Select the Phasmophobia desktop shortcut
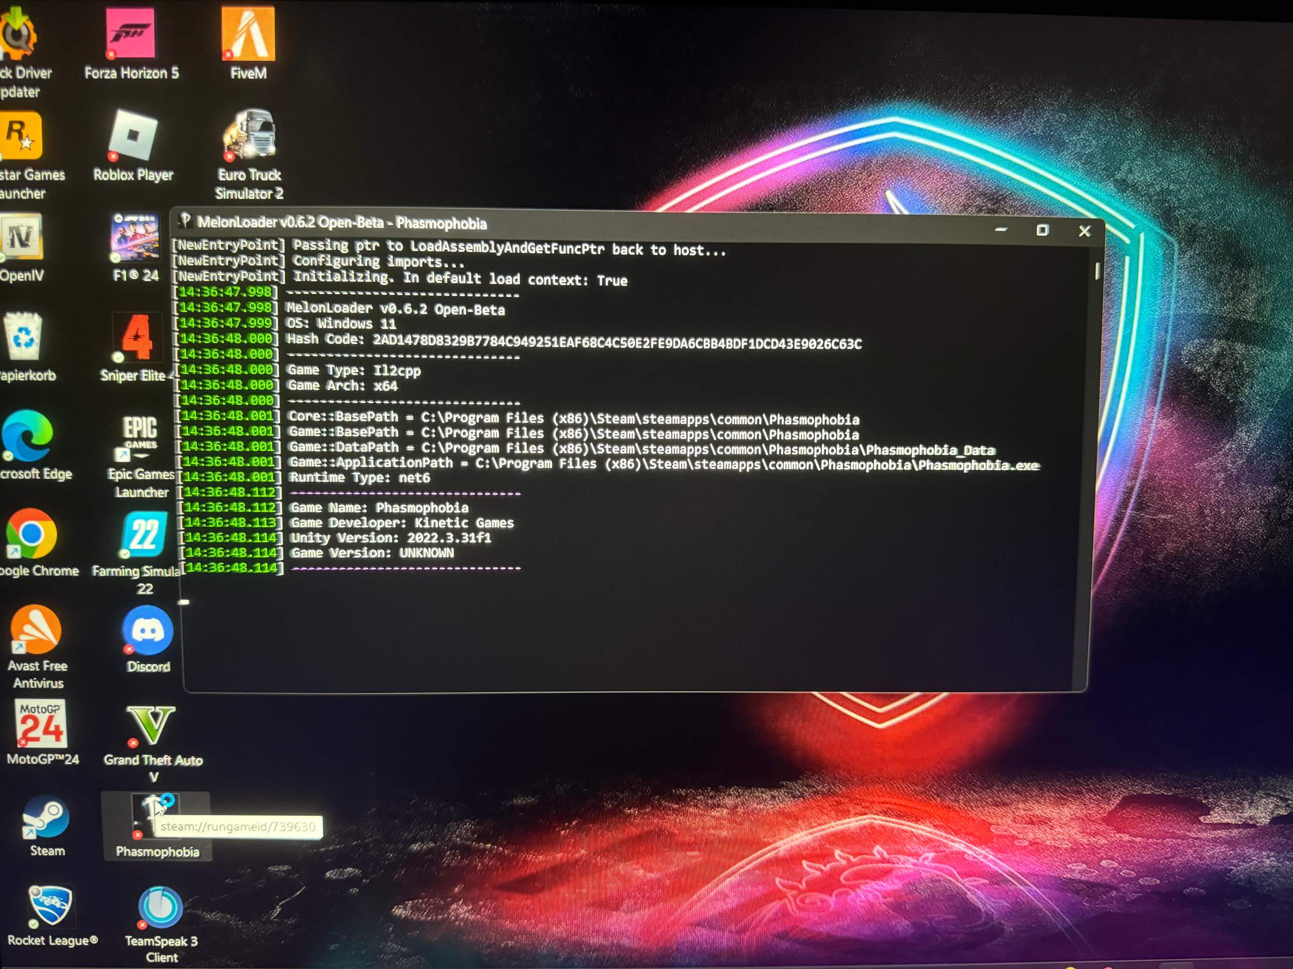 pyautogui.click(x=157, y=826)
